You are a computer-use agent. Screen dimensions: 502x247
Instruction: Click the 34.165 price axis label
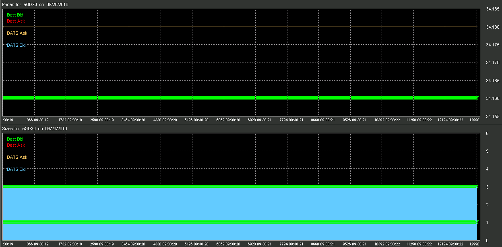click(493, 81)
